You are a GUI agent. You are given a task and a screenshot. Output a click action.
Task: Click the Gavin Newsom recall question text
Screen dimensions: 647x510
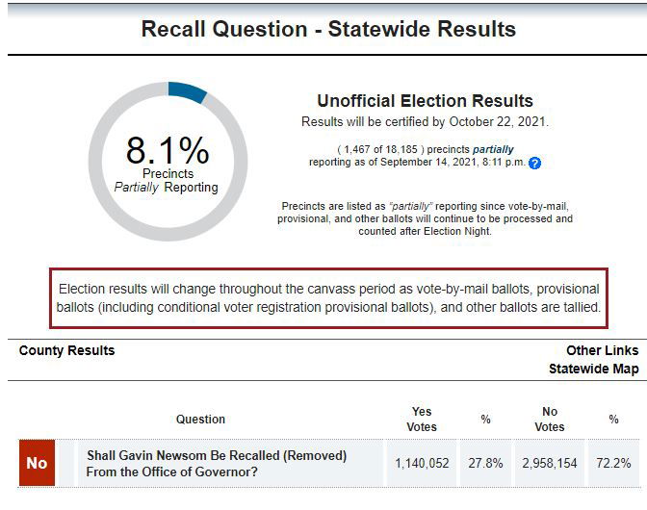click(x=217, y=463)
